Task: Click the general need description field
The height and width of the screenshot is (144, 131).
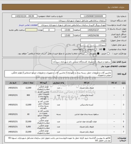Action: tap(81, 62)
